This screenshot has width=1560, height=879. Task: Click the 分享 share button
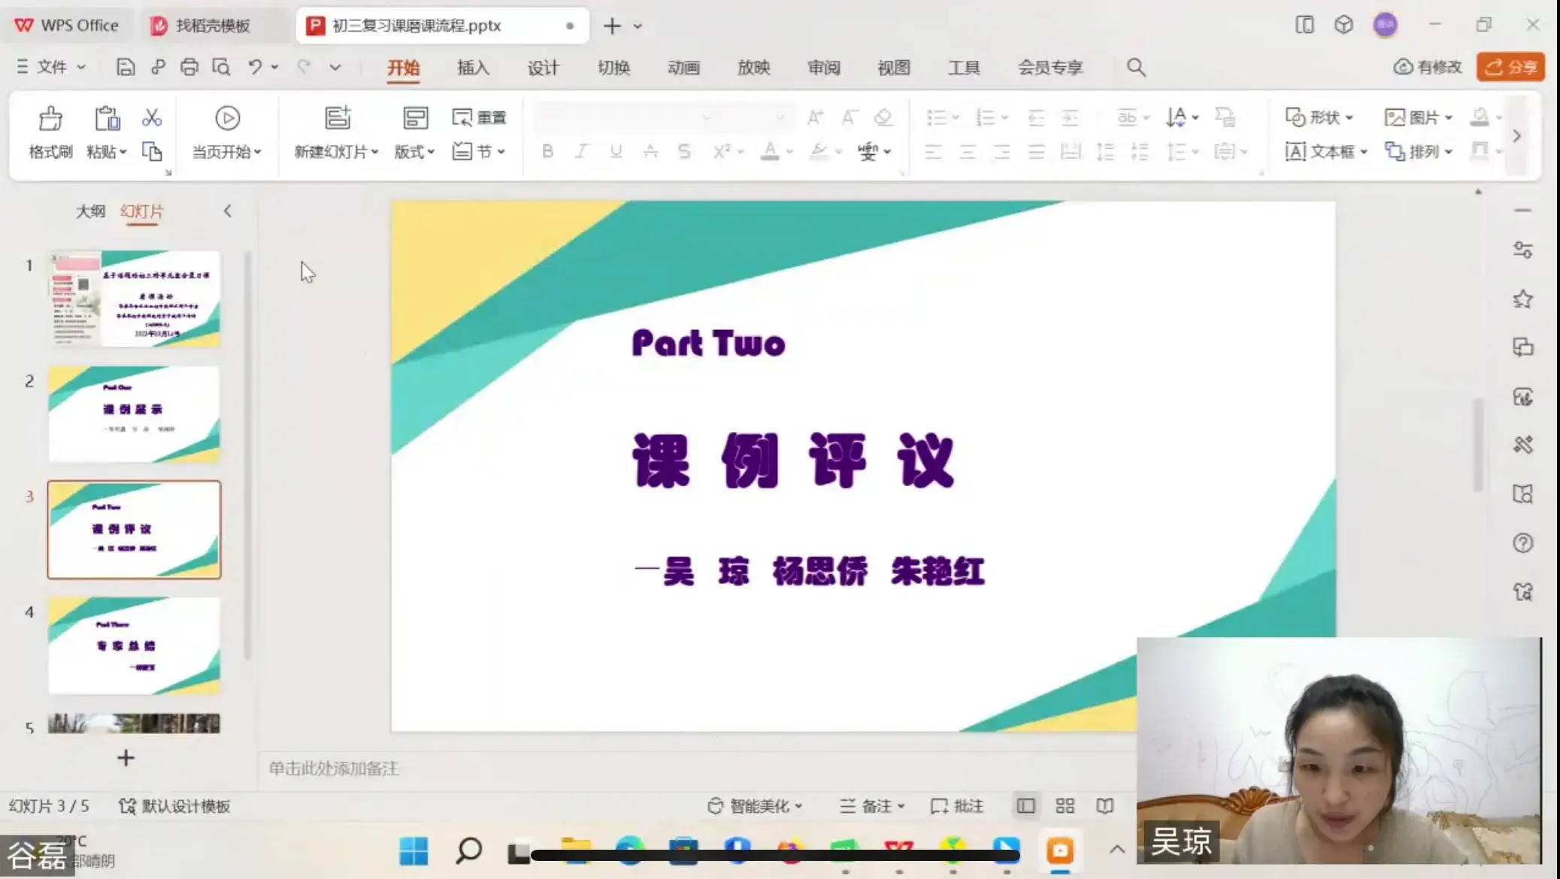1510,67
